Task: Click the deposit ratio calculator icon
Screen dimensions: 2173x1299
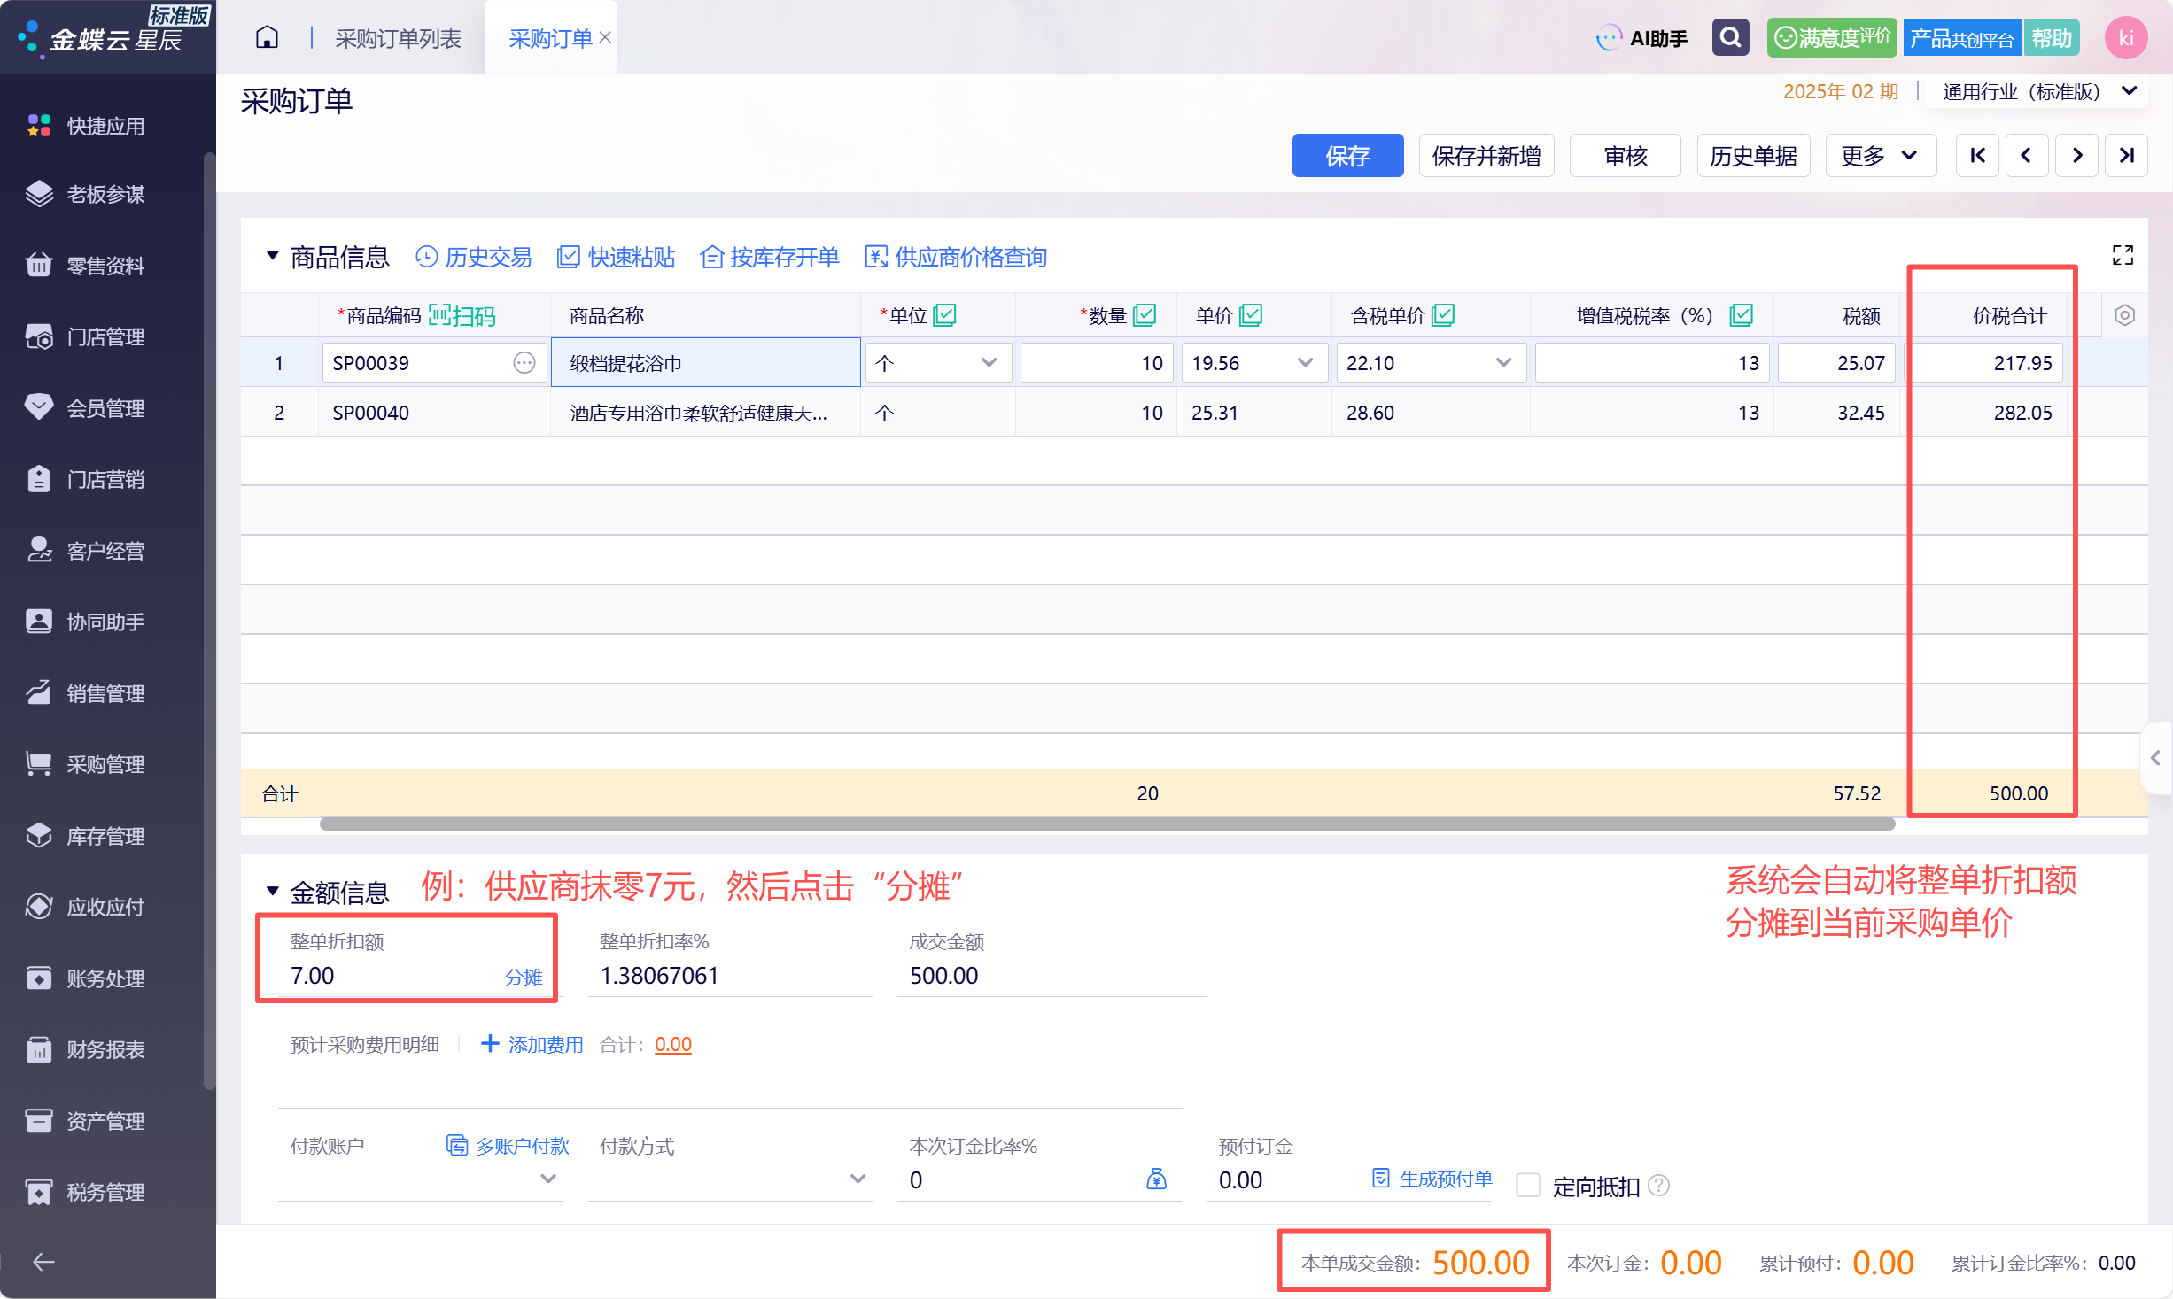Action: click(x=1156, y=1179)
